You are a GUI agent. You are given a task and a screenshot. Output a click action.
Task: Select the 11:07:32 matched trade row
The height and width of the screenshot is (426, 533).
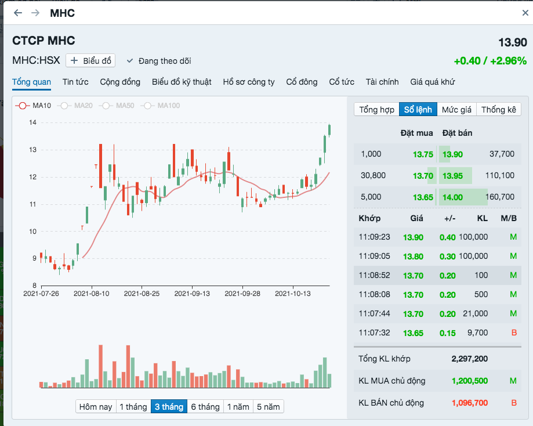(x=437, y=333)
